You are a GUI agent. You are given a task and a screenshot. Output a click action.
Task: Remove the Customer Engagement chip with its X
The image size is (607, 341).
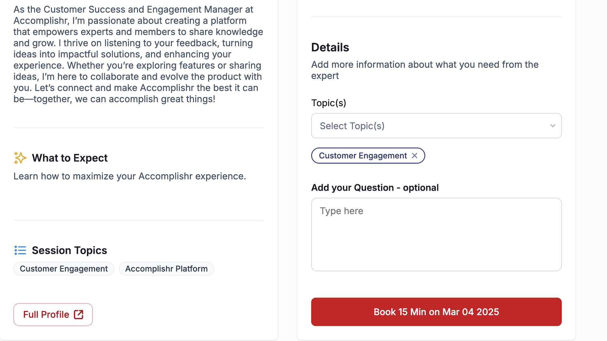pos(414,156)
